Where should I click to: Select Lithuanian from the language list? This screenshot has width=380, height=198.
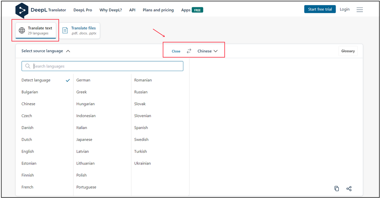point(85,163)
